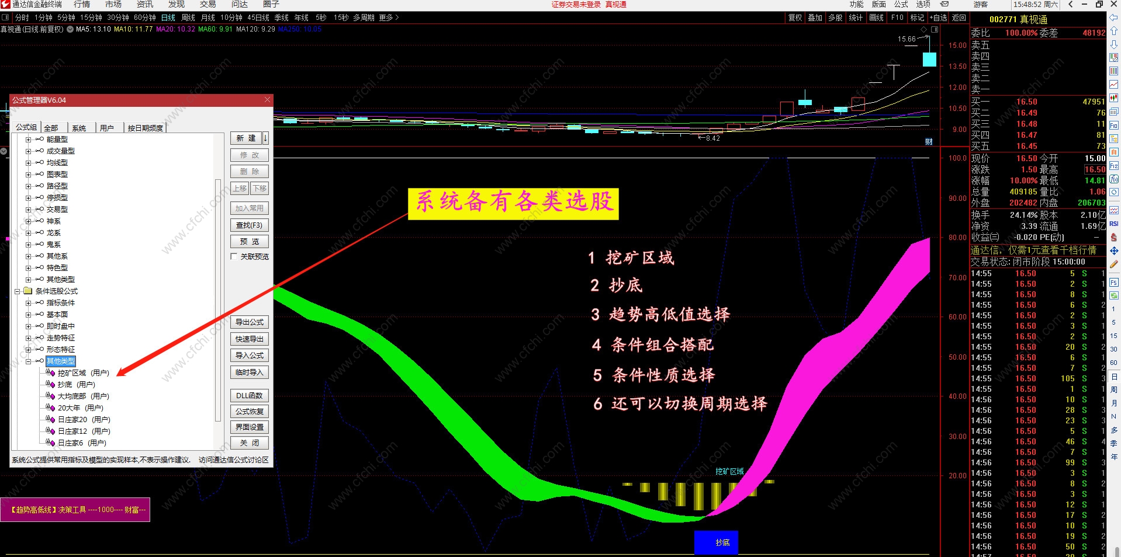Open the 公式 menu in the title bar
The image size is (1121, 557).
pos(901,4)
